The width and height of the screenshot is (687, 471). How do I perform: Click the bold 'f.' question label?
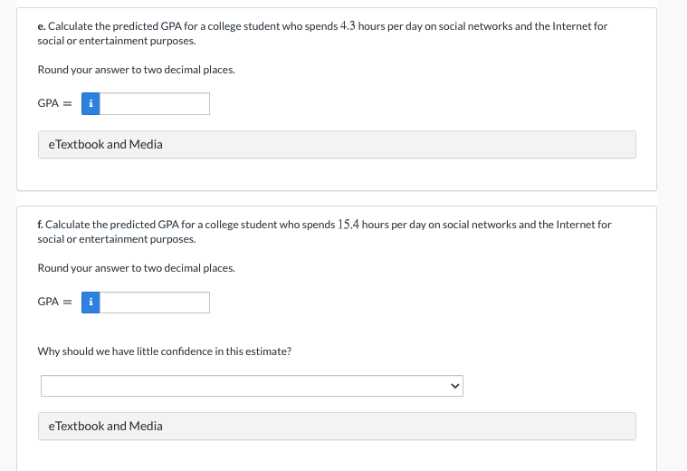click(x=41, y=225)
